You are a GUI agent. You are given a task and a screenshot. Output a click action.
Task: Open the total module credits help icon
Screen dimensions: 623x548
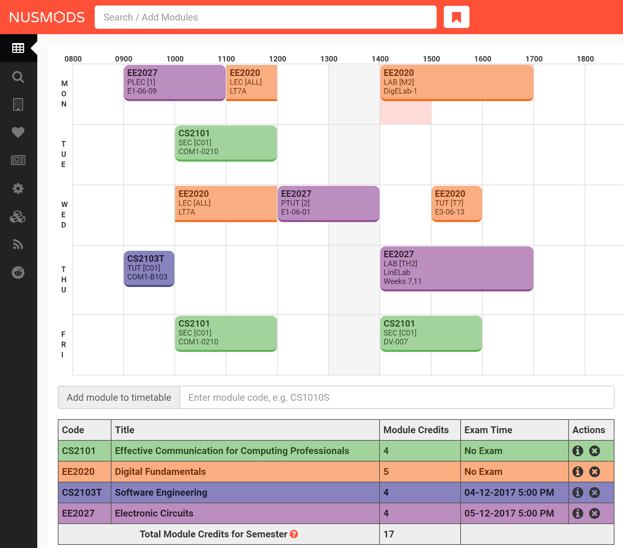coord(294,534)
